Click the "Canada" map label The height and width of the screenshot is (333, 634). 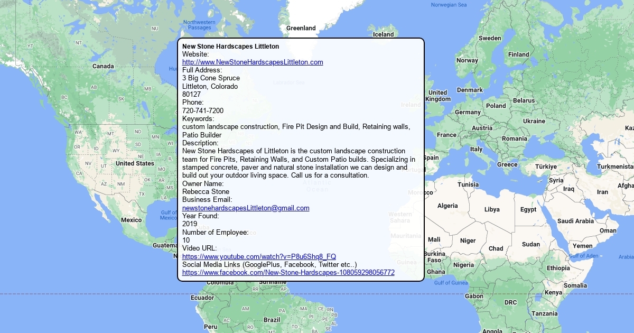(103, 66)
